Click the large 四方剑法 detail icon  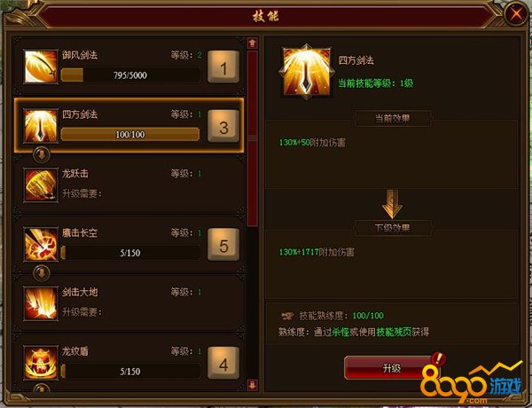pyautogui.click(x=307, y=72)
